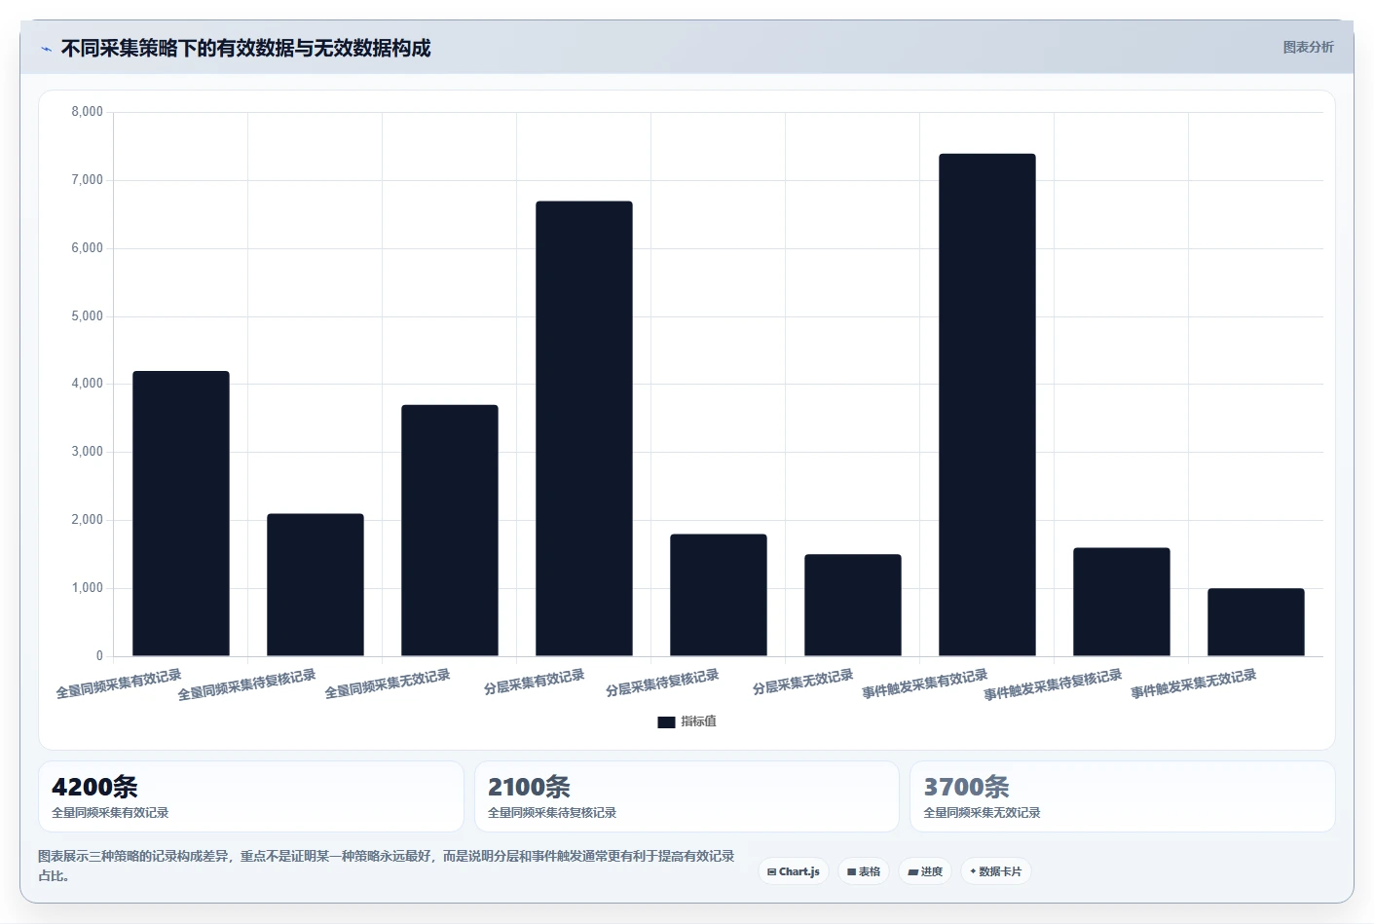This screenshot has height=924, width=1374.
Task: Click the x-axis label 全量同频采集有效记录
Action: tap(119, 684)
